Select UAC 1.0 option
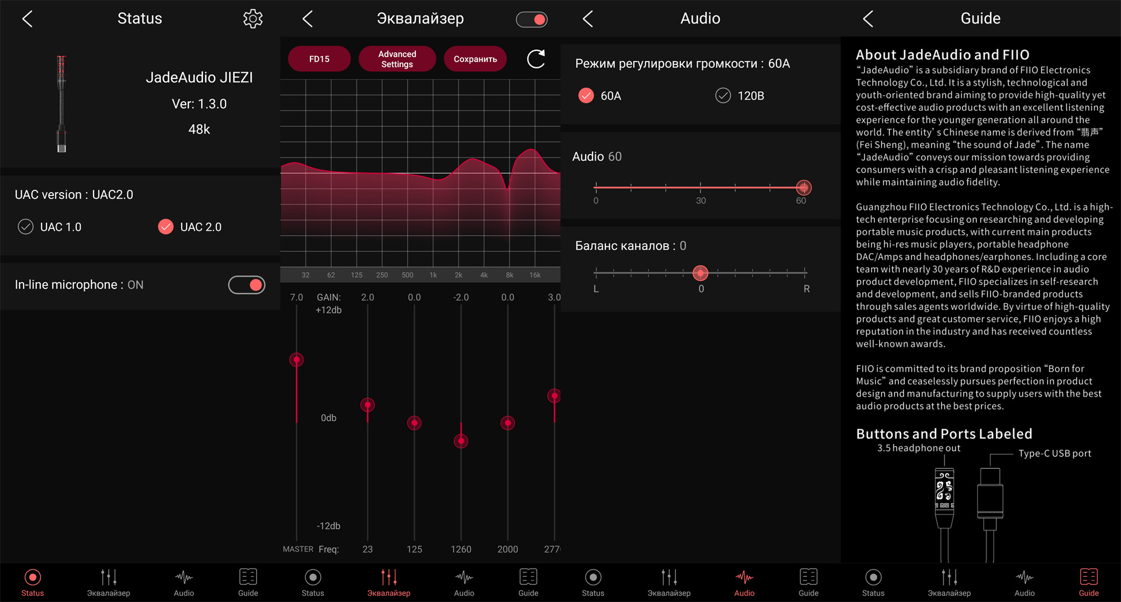The height and width of the screenshot is (602, 1121). [x=50, y=227]
